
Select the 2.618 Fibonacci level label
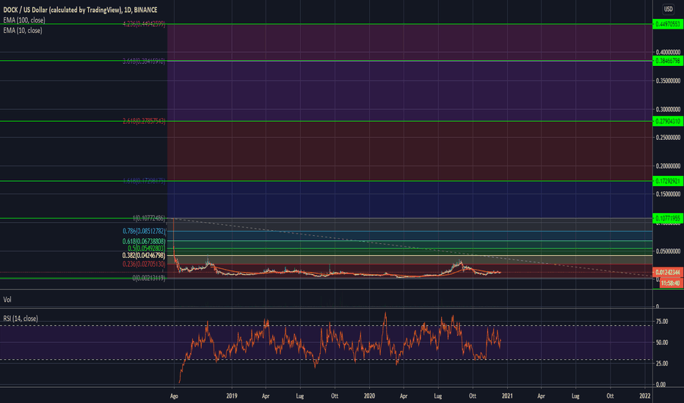click(x=144, y=121)
